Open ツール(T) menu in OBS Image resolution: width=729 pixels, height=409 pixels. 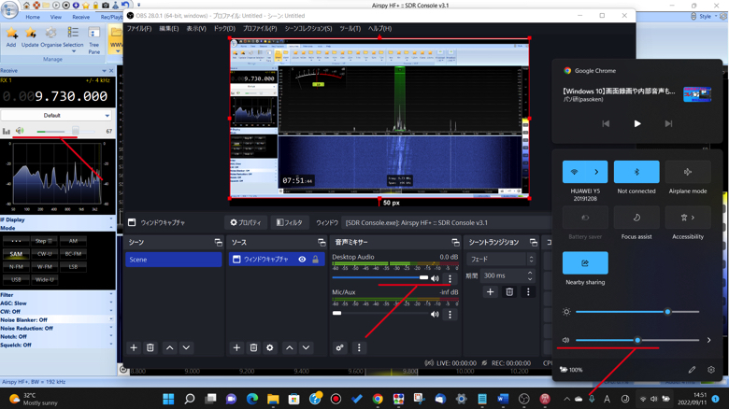coord(350,28)
